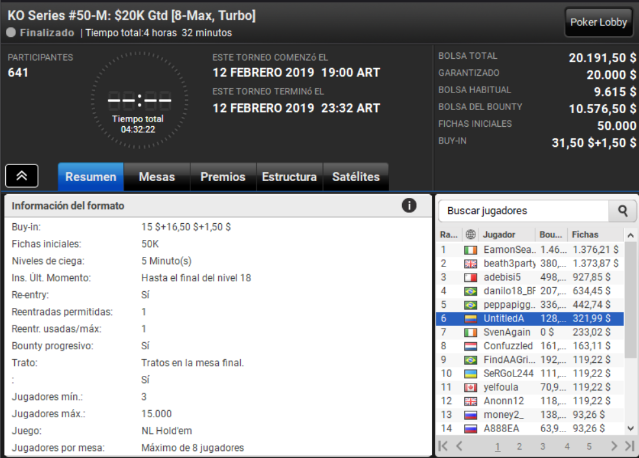Go to previous players page arrow
Viewport: 639px width, 458px height.
coord(459,446)
